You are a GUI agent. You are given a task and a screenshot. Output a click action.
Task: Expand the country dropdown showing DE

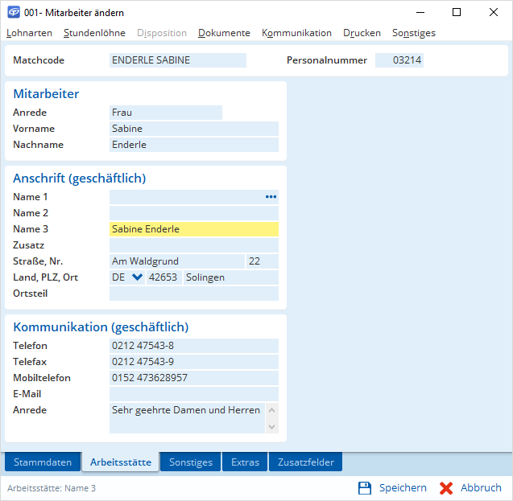137,277
